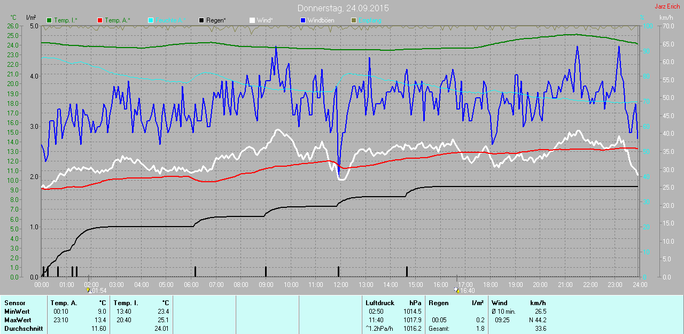Click the chart title Donnerstag, 24.09.2015
Image resolution: width=684 pixels, height=334 pixels.
[343, 9]
